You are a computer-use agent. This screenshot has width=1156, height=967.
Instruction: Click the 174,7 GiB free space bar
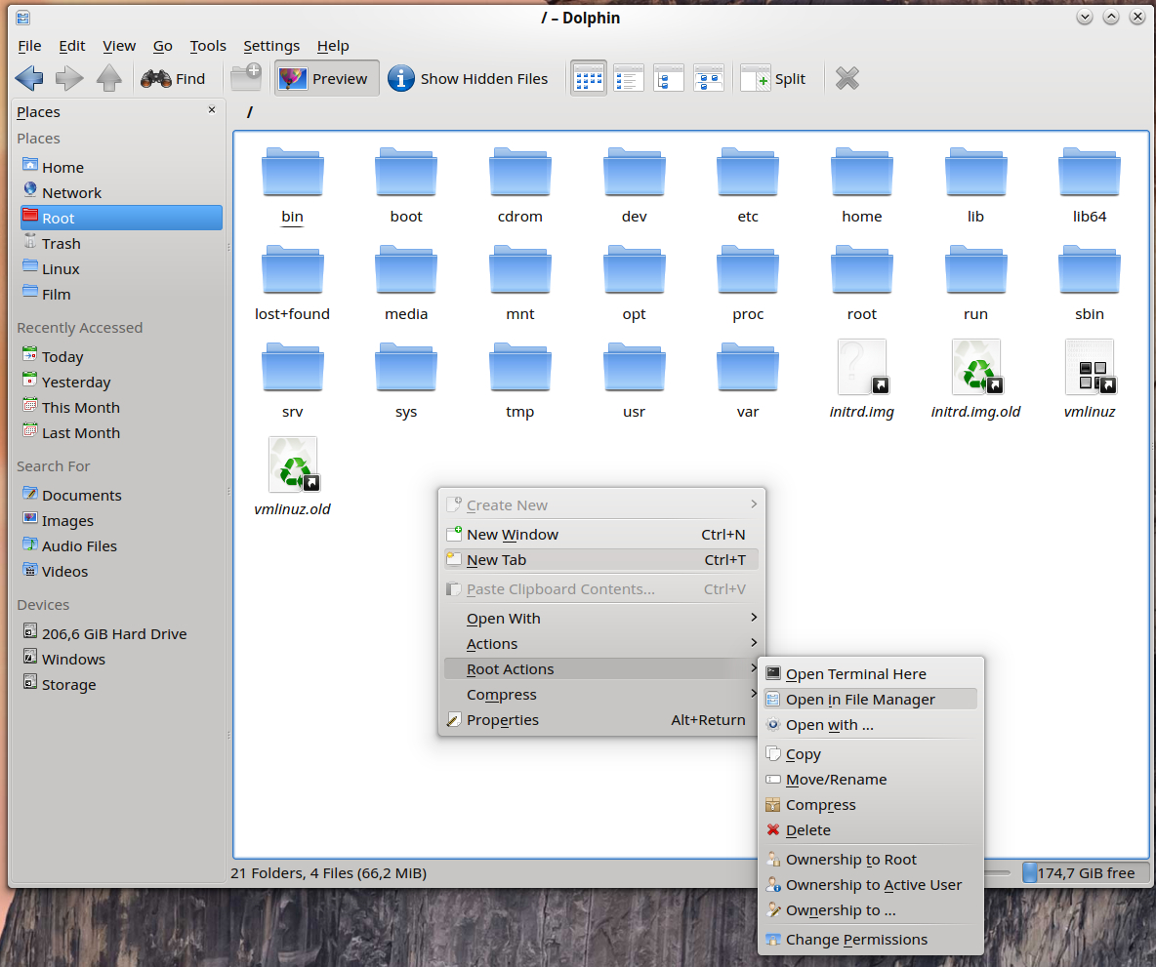1086,872
